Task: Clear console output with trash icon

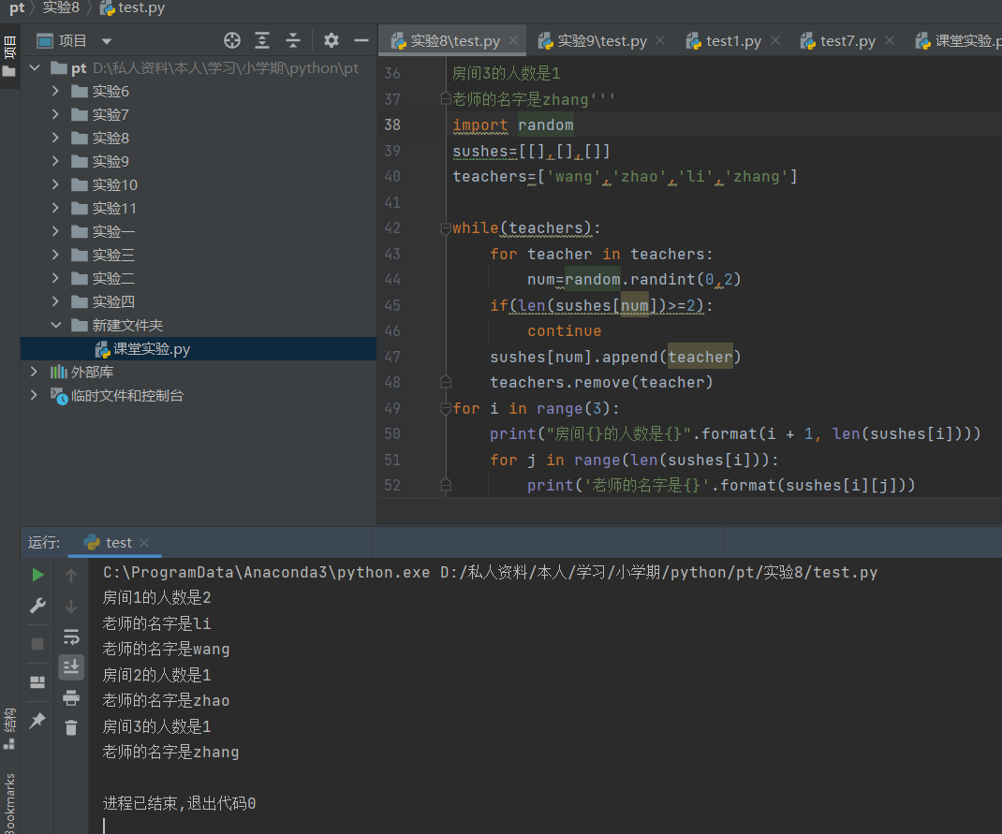Action: coord(71,726)
